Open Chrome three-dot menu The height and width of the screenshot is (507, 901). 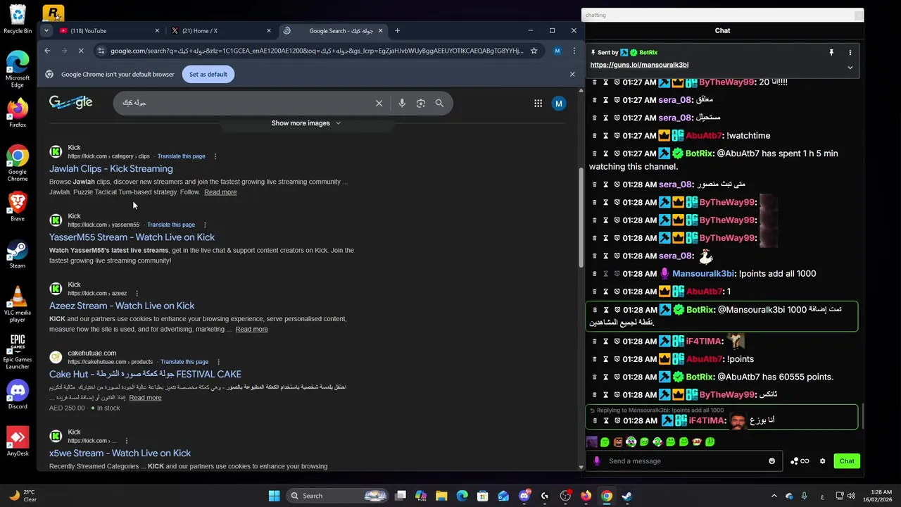(x=574, y=51)
